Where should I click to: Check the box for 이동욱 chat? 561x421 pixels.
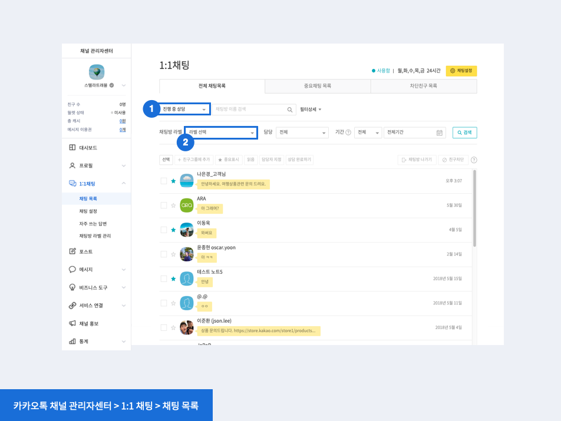(x=163, y=230)
